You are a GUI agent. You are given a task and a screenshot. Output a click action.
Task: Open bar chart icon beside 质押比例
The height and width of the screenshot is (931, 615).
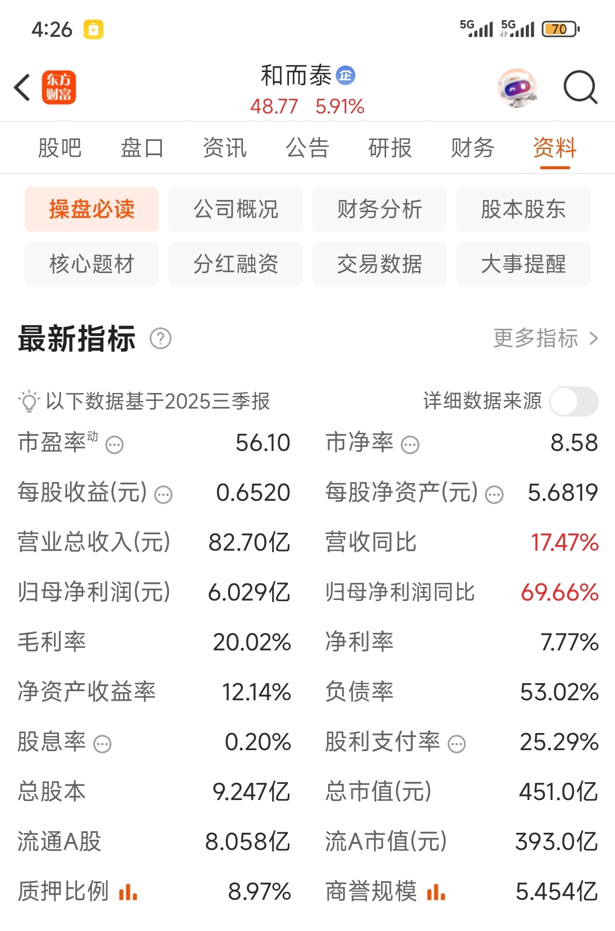(x=128, y=892)
